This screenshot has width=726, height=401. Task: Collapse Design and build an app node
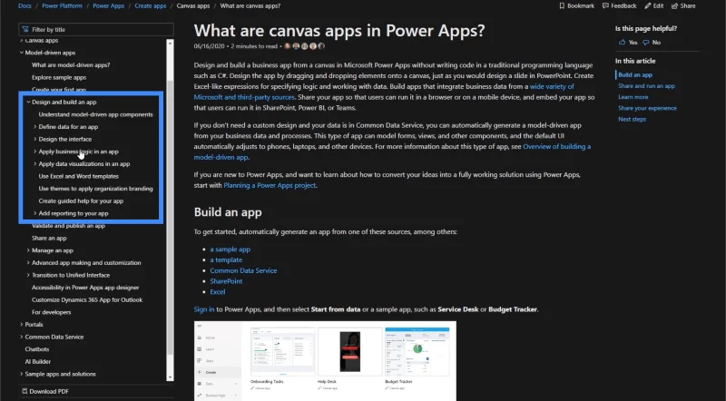pos(28,102)
